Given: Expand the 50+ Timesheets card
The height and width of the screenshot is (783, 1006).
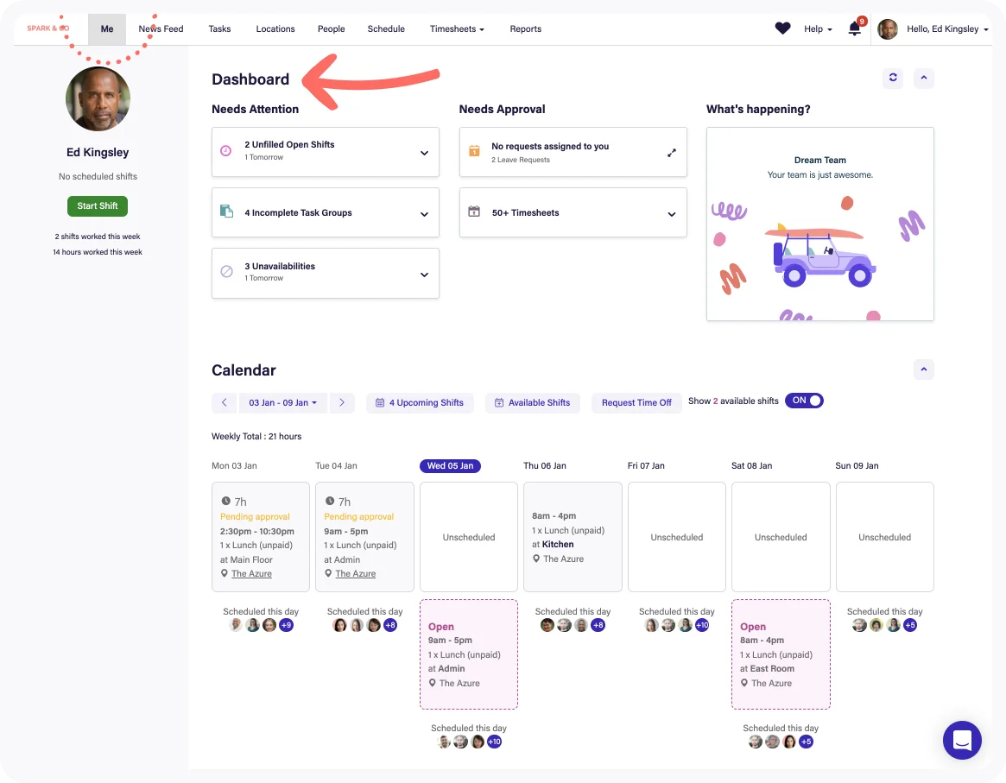Looking at the screenshot, I should point(671,212).
